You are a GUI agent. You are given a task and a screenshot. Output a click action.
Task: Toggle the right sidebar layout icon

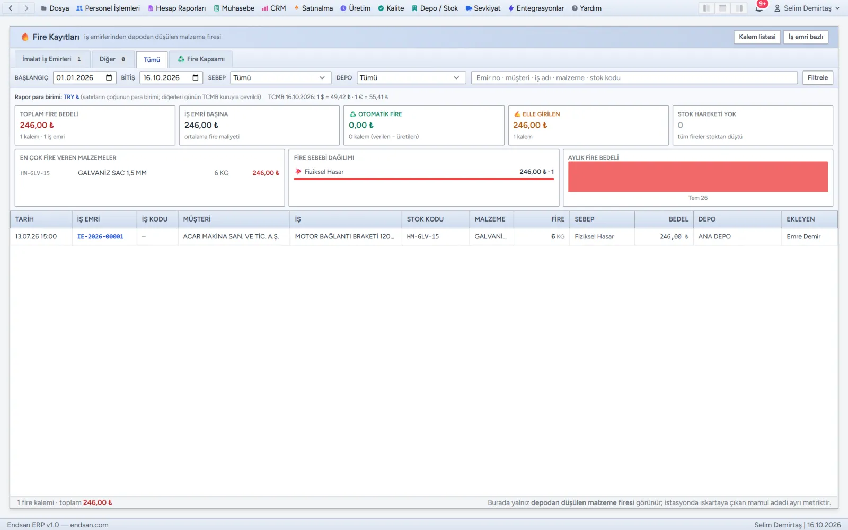pyautogui.click(x=739, y=8)
